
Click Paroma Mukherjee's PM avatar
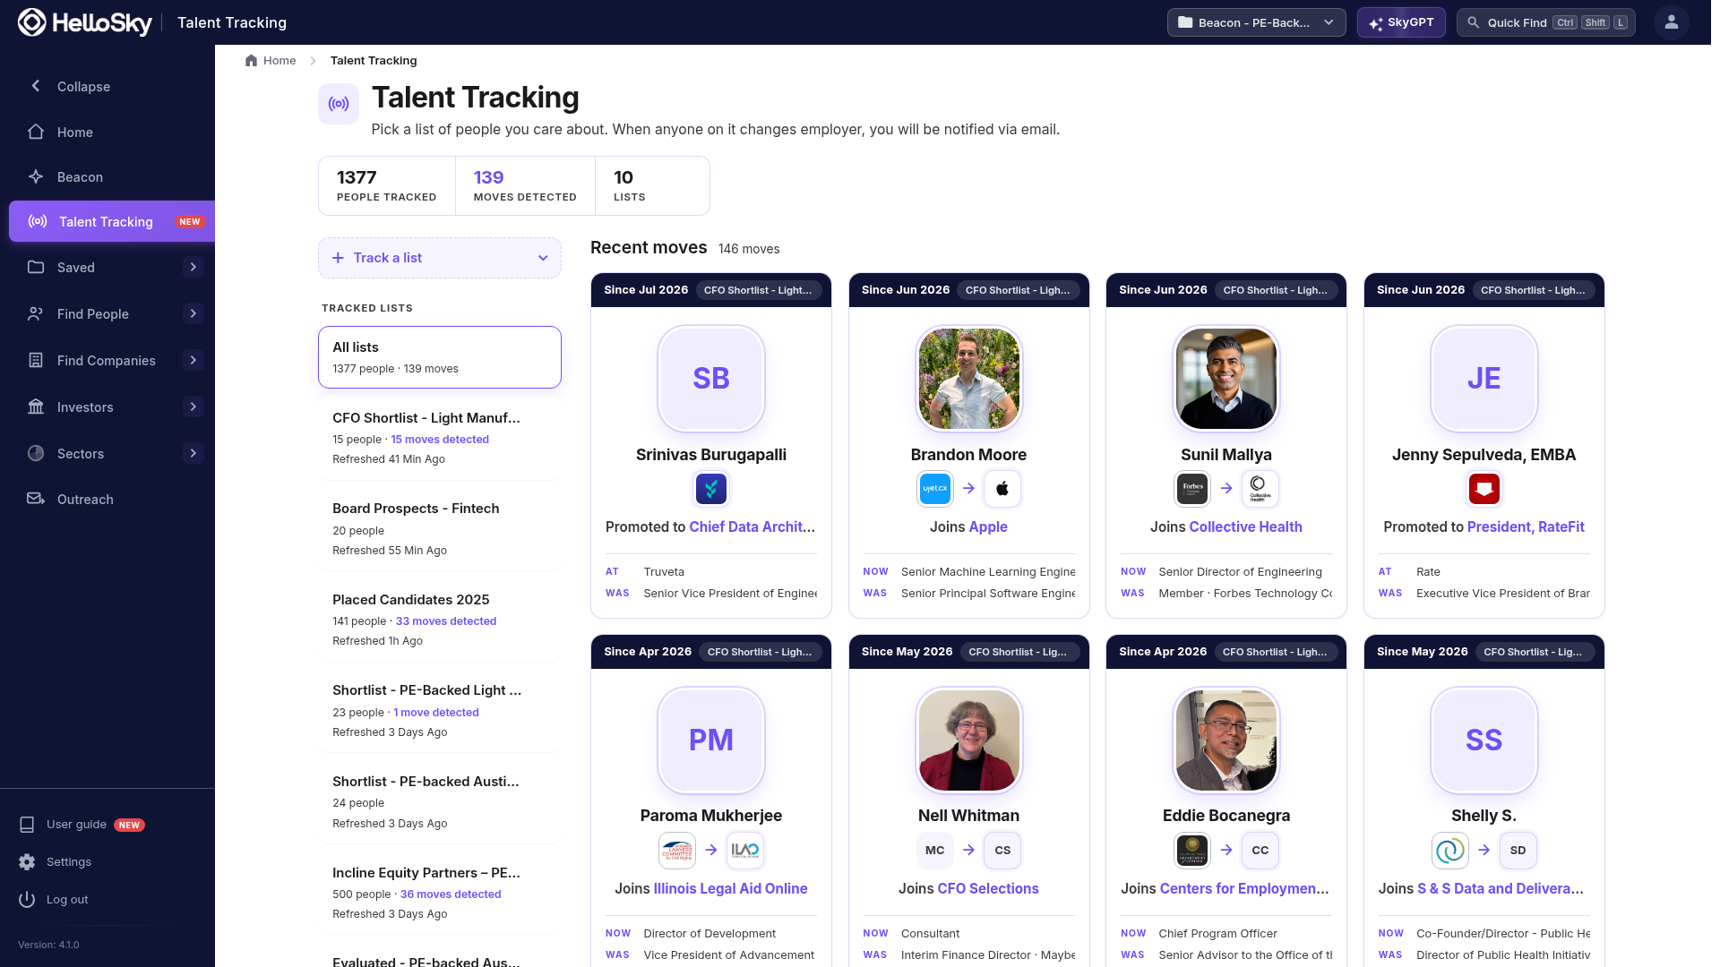[711, 740]
